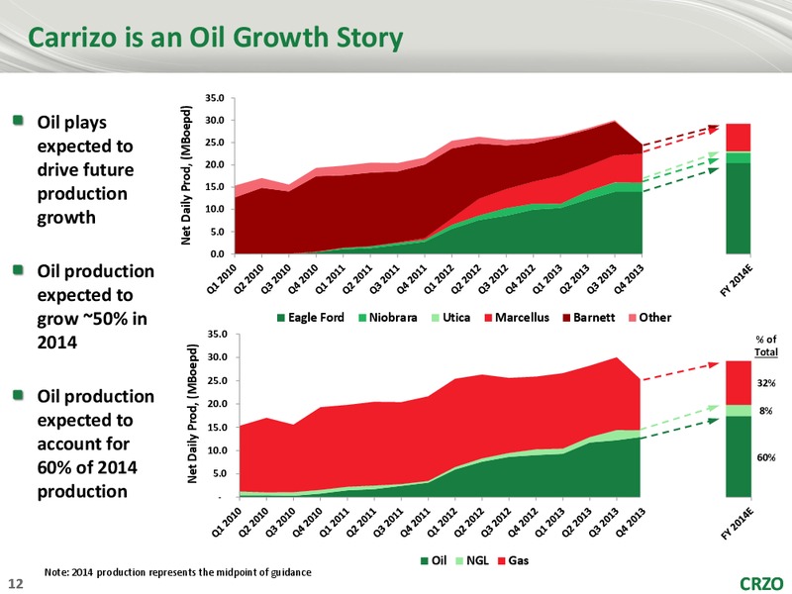Click the 'Q4 2013' label under the plays chart
792x594 pixels.
(x=630, y=277)
